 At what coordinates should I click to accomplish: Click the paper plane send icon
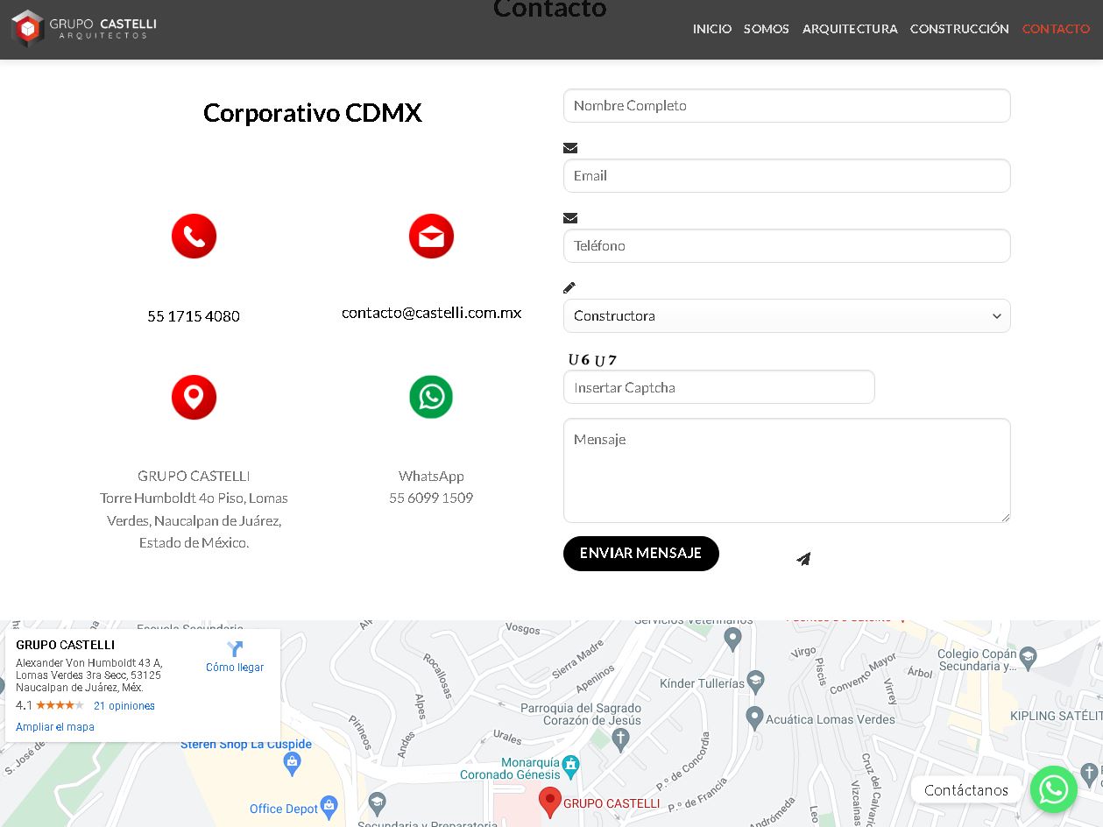click(803, 559)
